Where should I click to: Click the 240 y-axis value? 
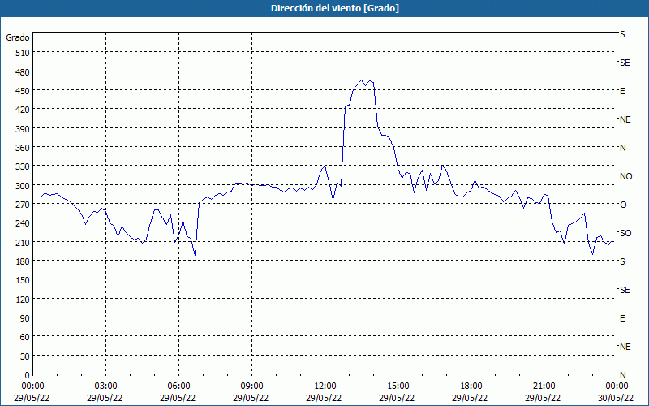23,223
